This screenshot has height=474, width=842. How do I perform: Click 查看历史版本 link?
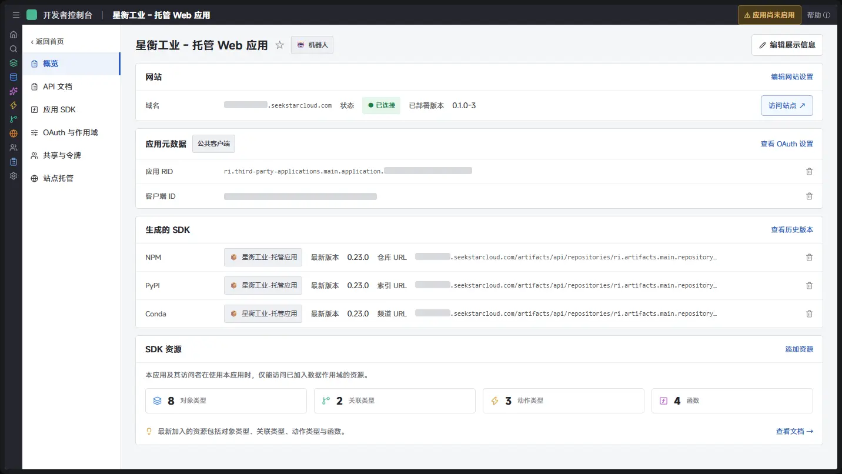pos(792,230)
